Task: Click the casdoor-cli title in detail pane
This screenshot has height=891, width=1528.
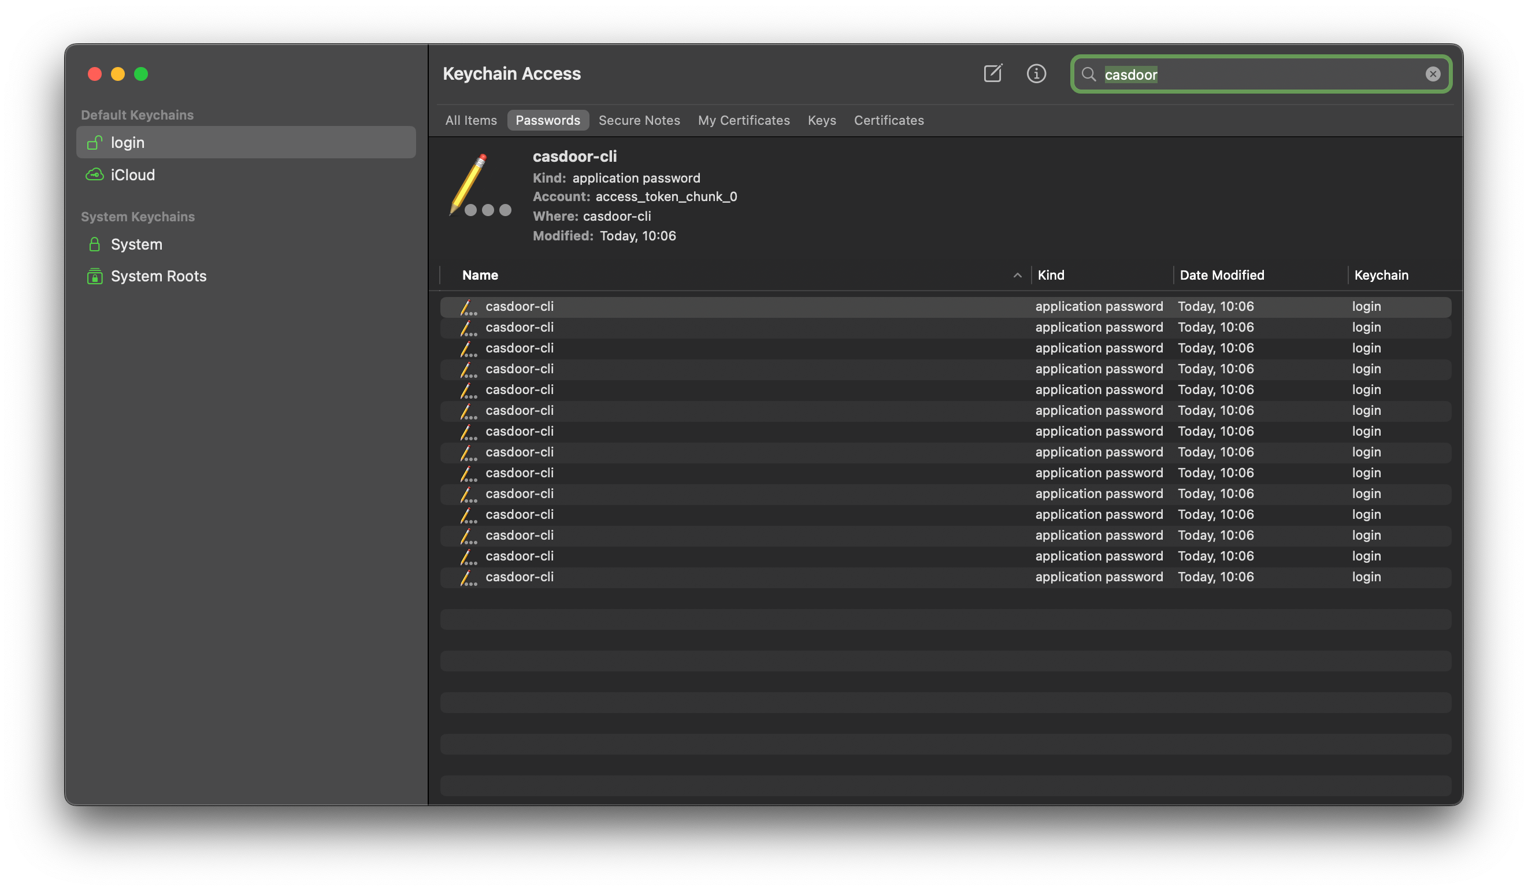Action: pos(574,157)
